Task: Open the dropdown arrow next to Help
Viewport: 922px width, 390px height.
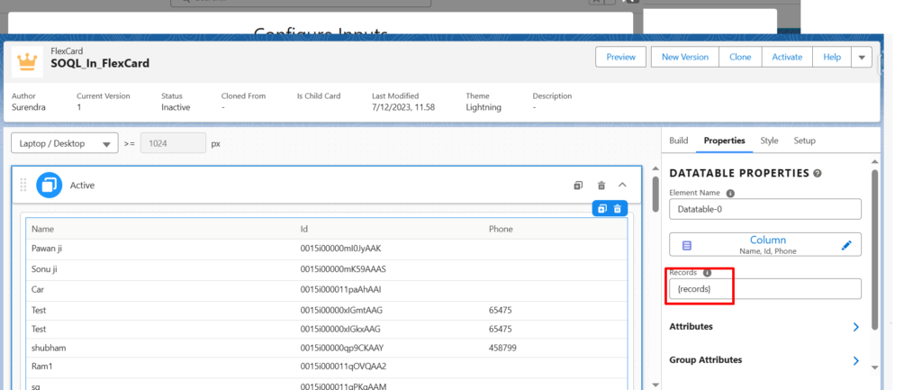Action: pyautogui.click(x=862, y=57)
